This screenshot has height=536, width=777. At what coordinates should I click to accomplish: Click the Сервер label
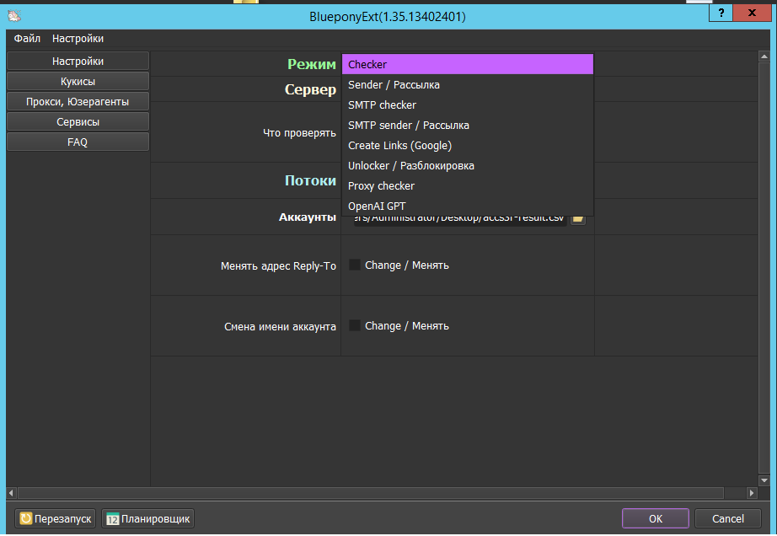pos(310,89)
